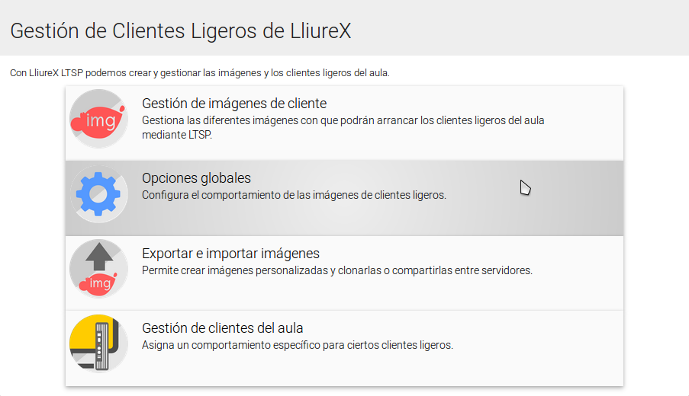This screenshot has width=689, height=396.
Task: Open "Gestión de imágenes de cliente" title
Action: (234, 104)
